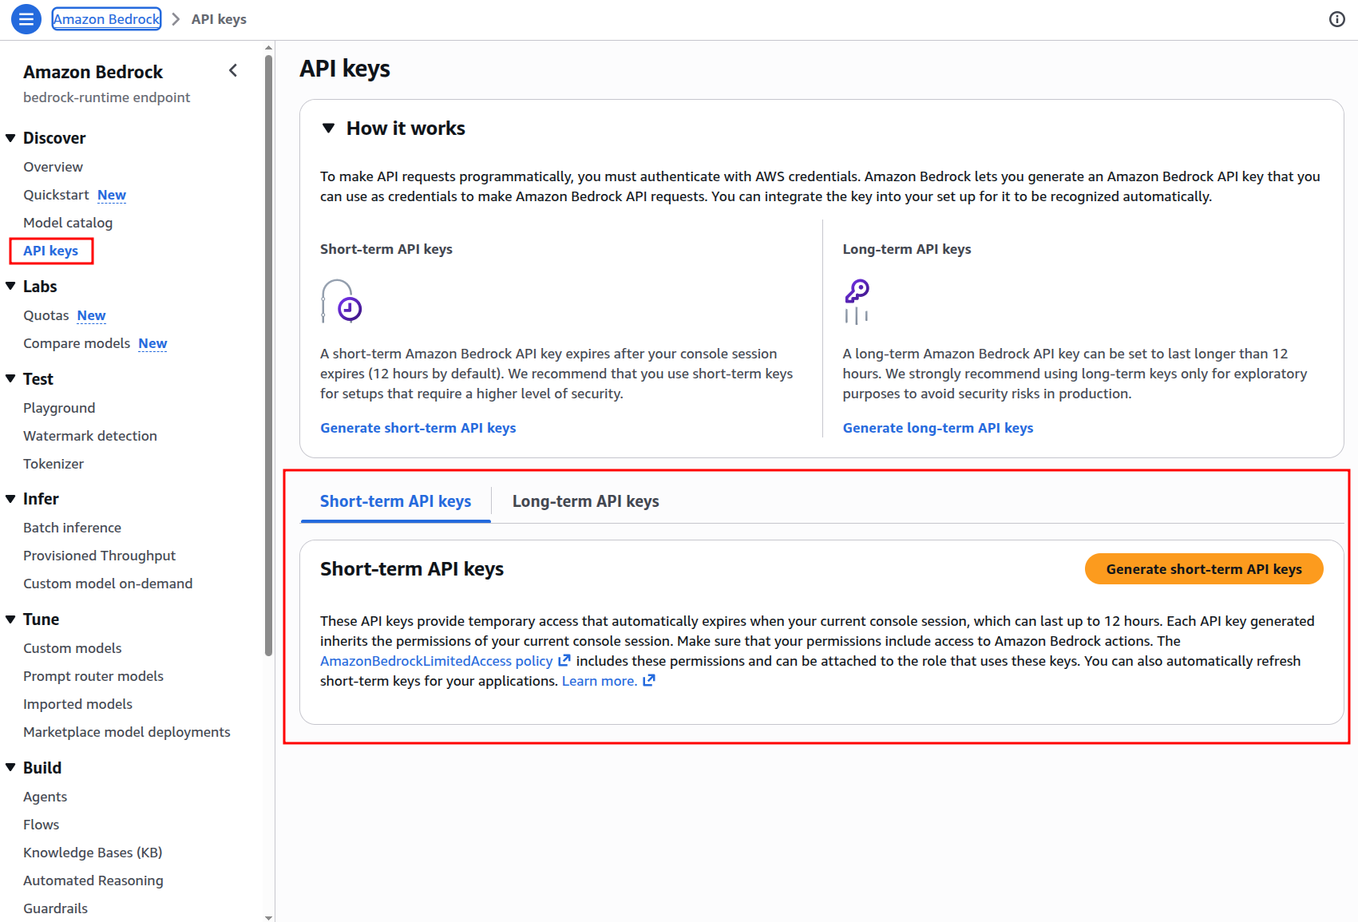Screen dimensions: 1358x922
Task: Open Custom models in the sidebar
Action: (73, 648)
